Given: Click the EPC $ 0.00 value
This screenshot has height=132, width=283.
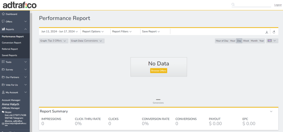Looking at the screenshot, I should [249, 124].
